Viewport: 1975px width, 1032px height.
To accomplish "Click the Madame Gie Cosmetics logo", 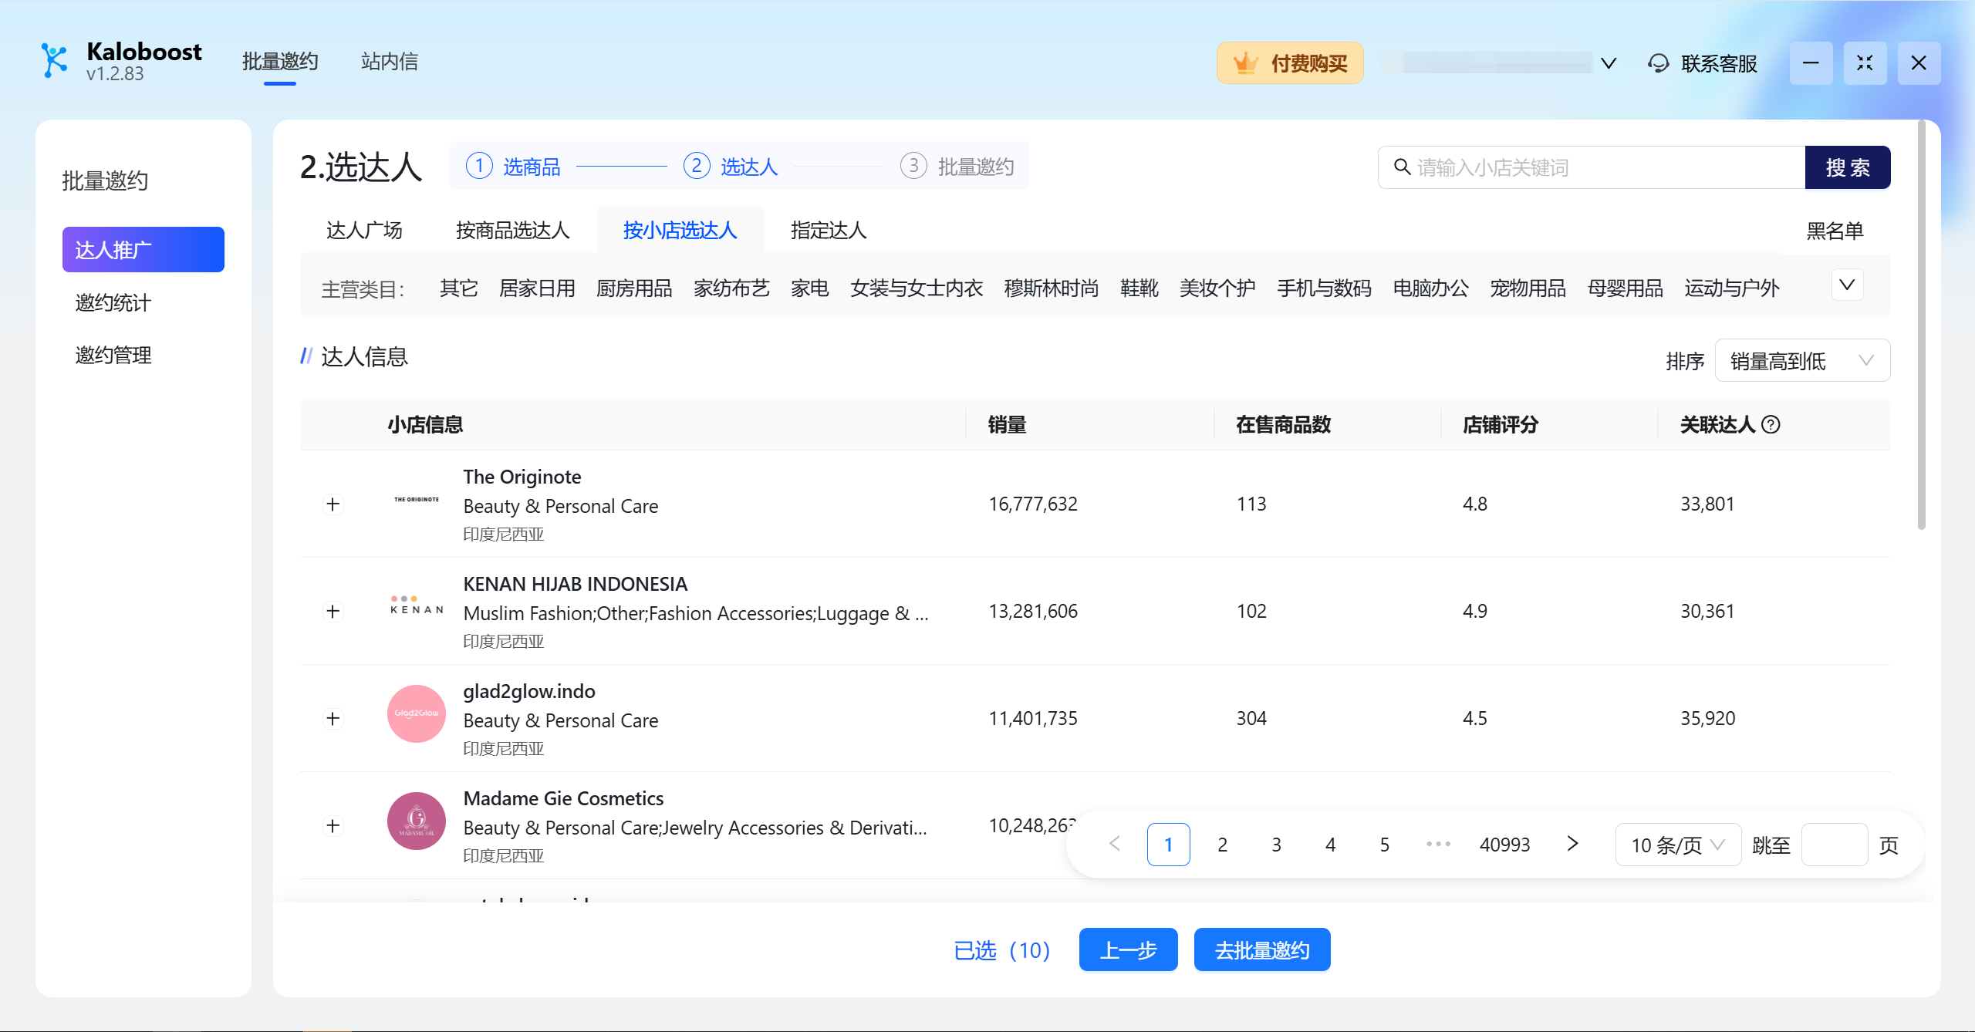I will click(x=417, y=821).
